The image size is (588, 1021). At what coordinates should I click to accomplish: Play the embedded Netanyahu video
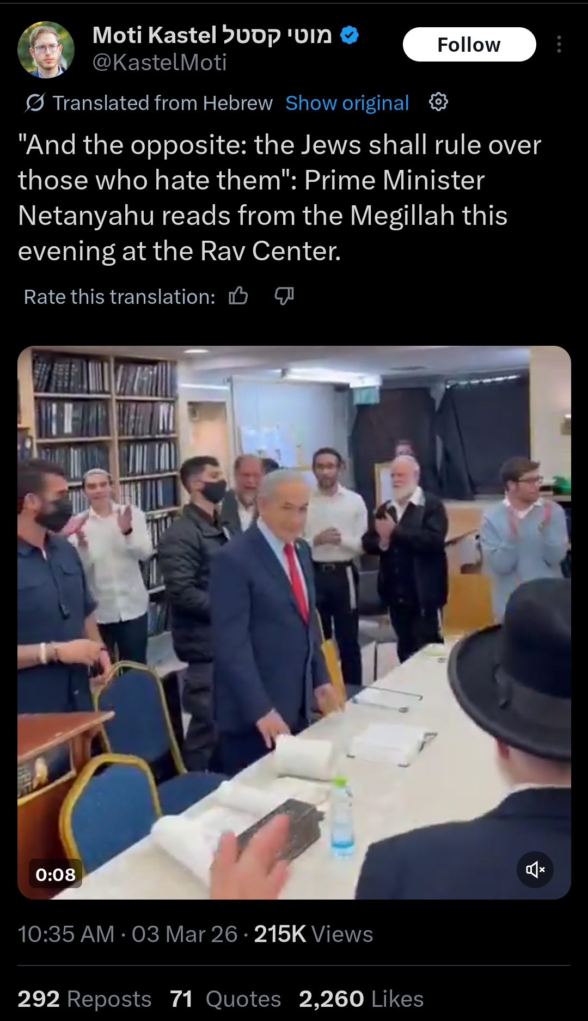pos(294,622)
